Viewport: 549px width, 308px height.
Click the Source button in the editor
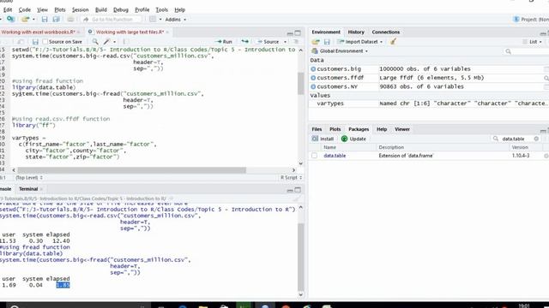coord(268,42)
